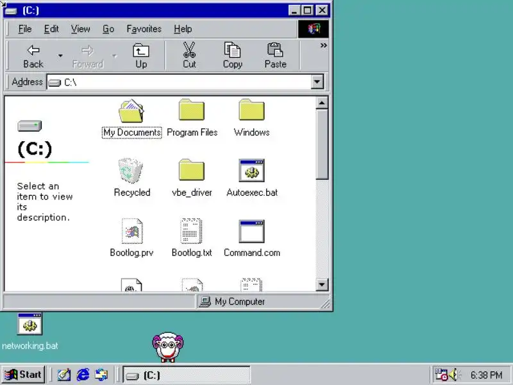Click the My Computer status bar zone
The image size is (513, 385).
click(x=262, y=302)
